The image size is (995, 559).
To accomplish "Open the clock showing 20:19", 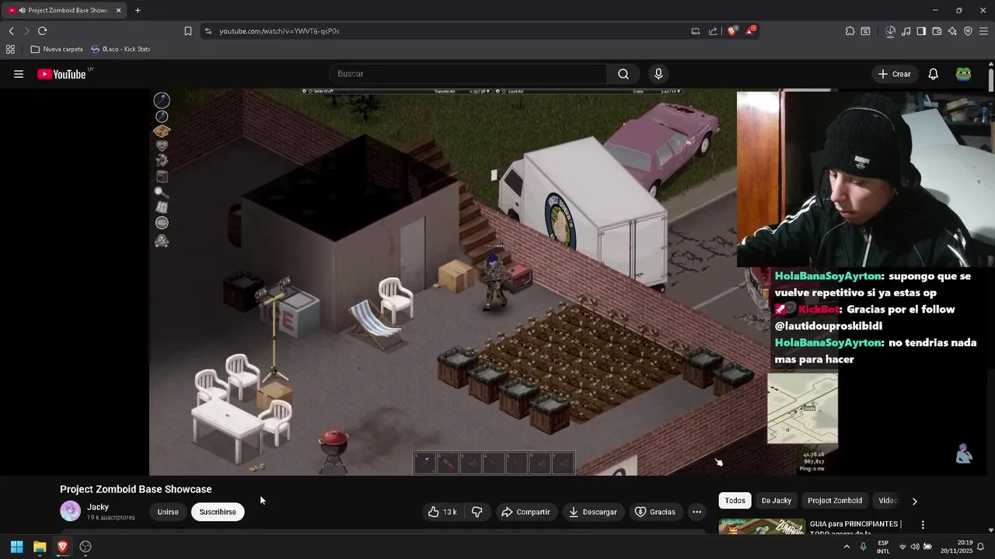I will 956,547.
